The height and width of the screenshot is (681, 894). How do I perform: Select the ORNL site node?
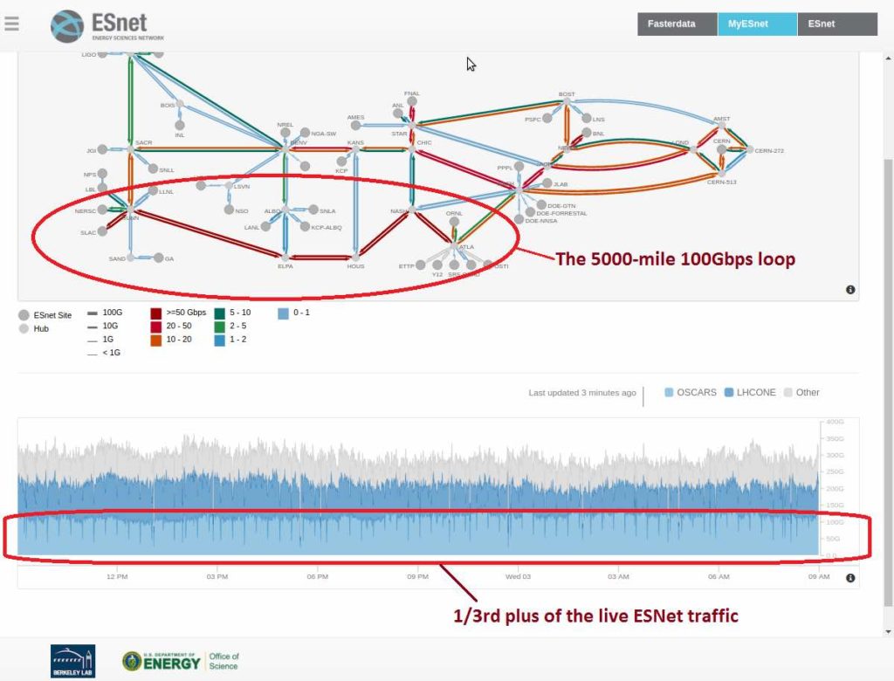pos(454,222)
